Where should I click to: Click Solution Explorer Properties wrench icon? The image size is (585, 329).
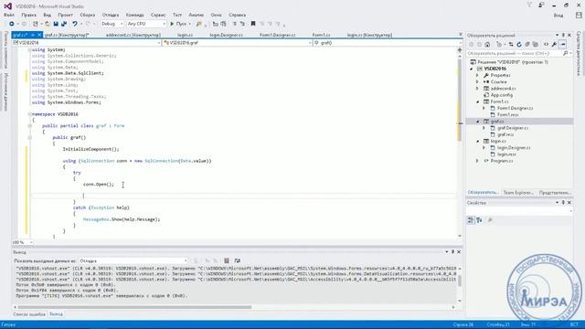[x=555, y=45]
